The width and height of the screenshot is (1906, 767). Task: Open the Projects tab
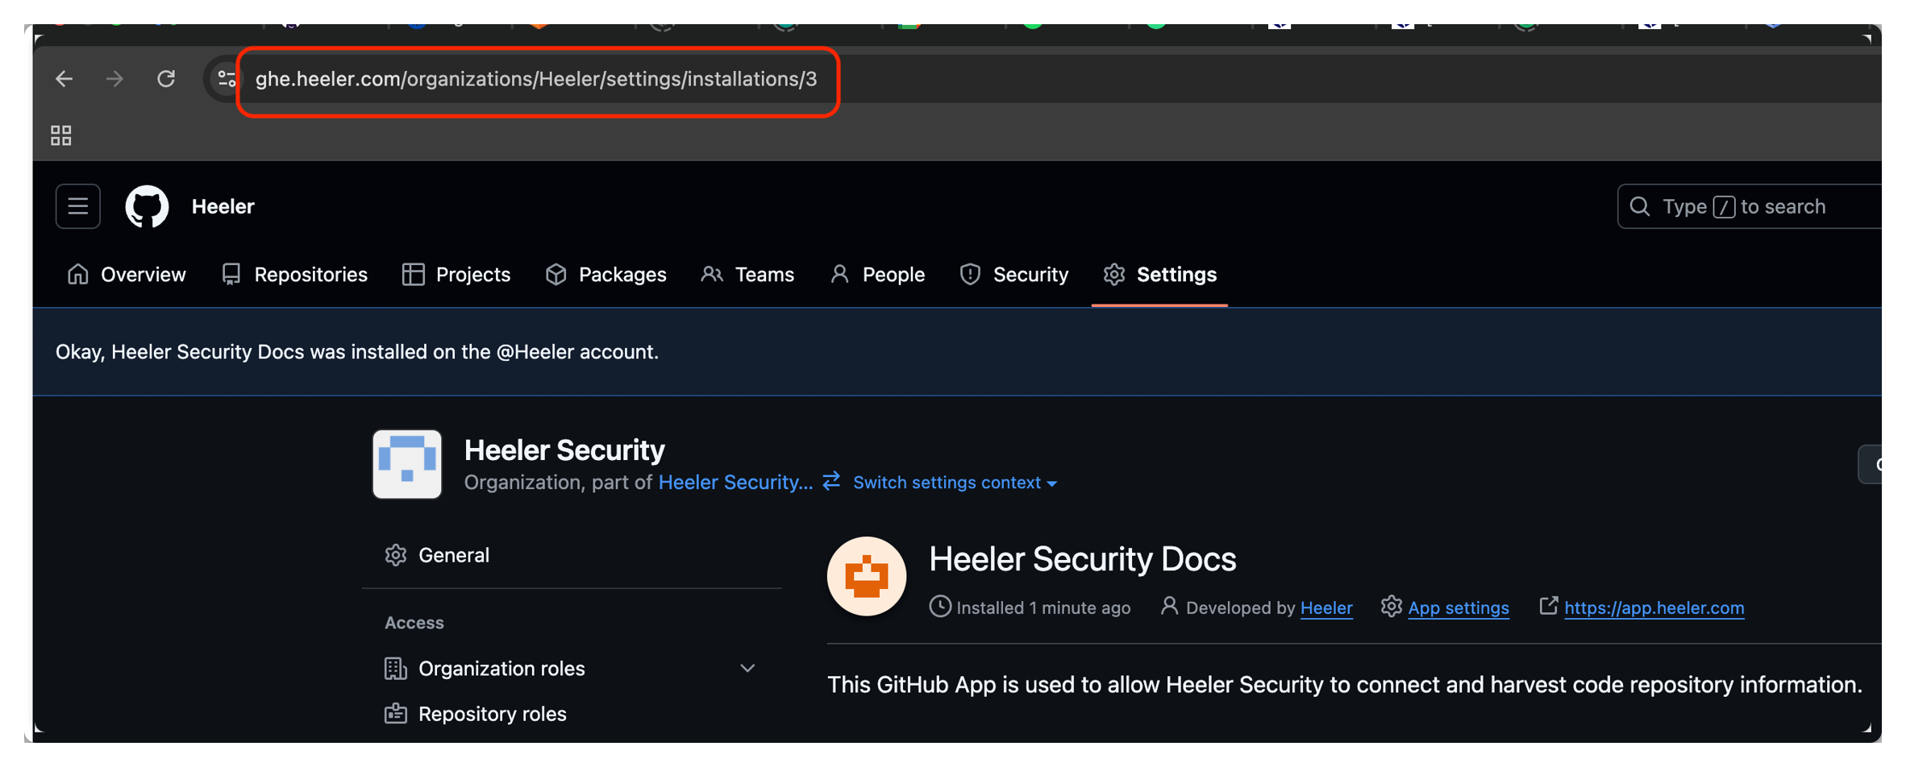click(x=456, y=275)
